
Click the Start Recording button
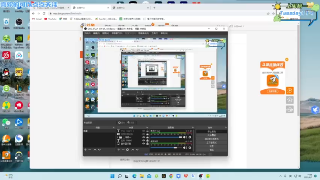tap(212, 135)
